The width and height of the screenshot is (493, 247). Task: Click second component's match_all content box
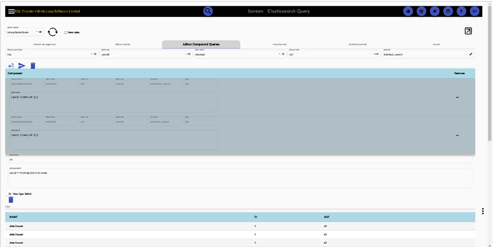[x=114, y=140]
